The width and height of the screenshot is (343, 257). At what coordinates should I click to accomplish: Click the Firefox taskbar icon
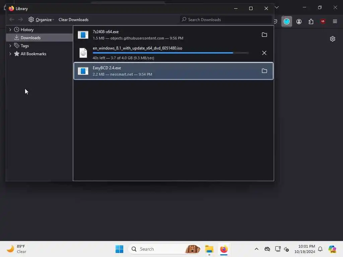224,249
